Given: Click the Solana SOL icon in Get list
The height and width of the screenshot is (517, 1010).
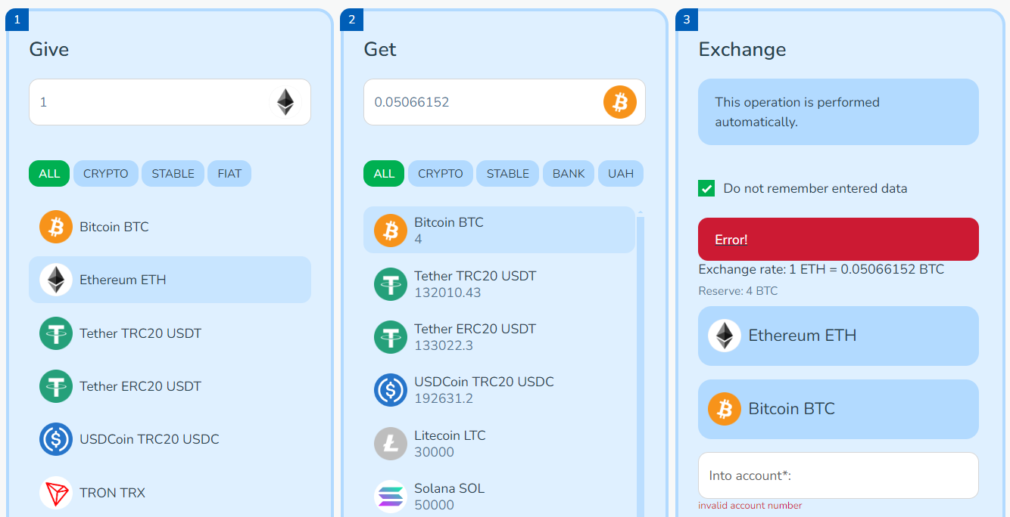Looking at the screenshot, I should coord(391,497).
